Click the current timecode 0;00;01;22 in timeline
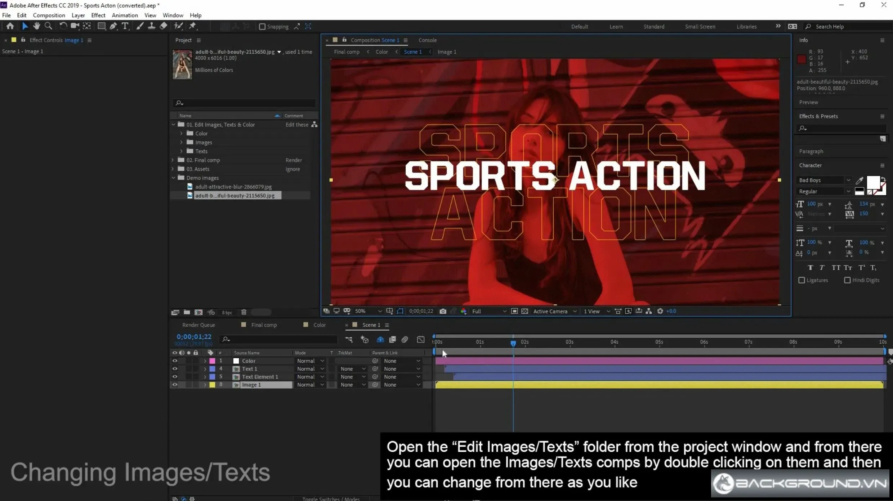This screenshot has width=893, height=501. [x=194, y=337]
